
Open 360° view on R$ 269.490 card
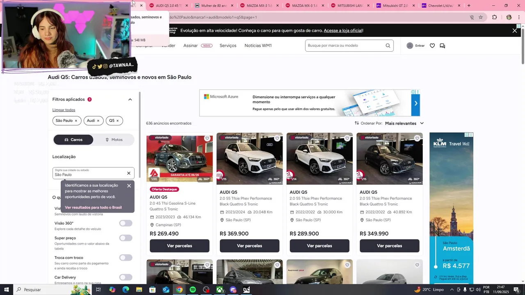point(204,179)
